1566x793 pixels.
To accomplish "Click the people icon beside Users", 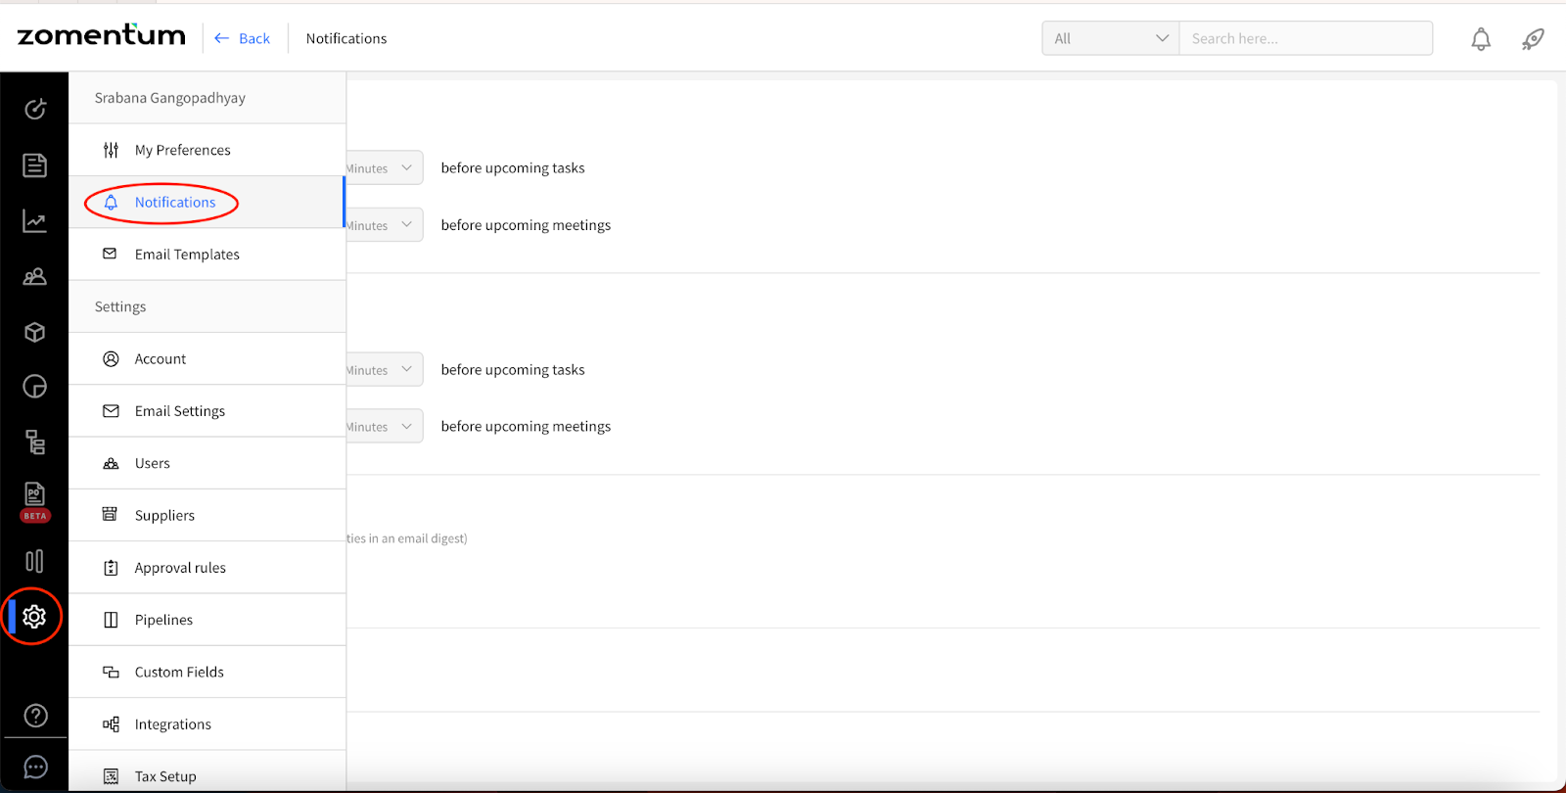I will coord(111,463).
